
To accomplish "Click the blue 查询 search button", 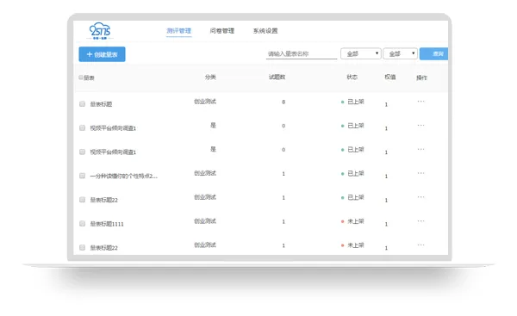I will pyautogui.click(x=433, y=53).
